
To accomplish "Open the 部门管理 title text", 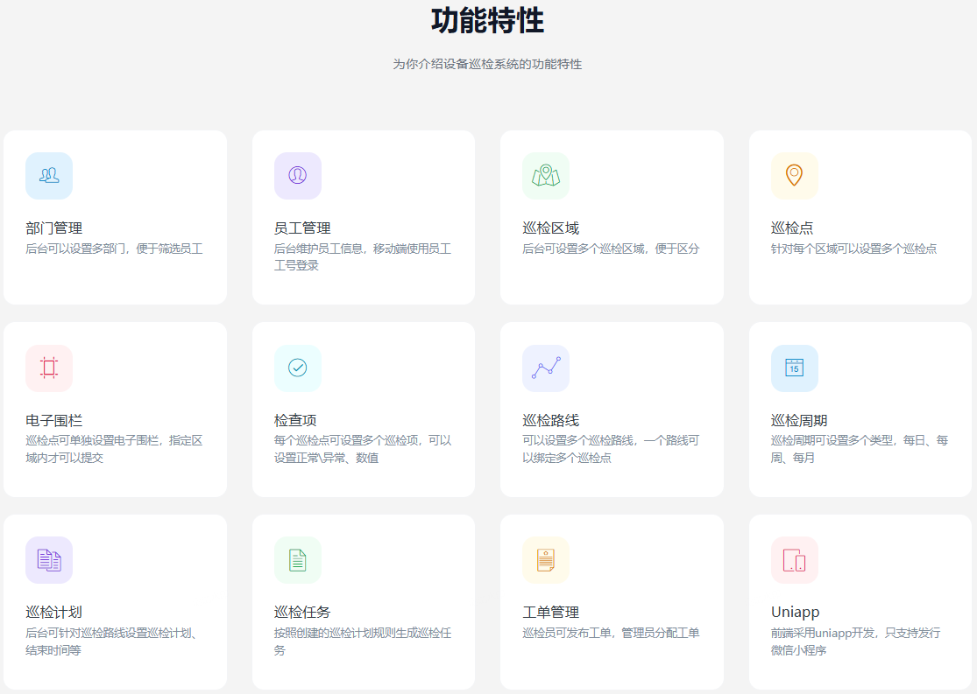I will click(x=54, y=228).
